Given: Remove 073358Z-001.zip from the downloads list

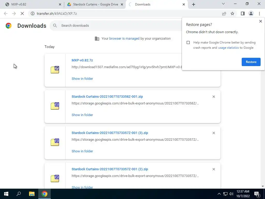Looking at the screenshot, I should [x=214, y=97].
